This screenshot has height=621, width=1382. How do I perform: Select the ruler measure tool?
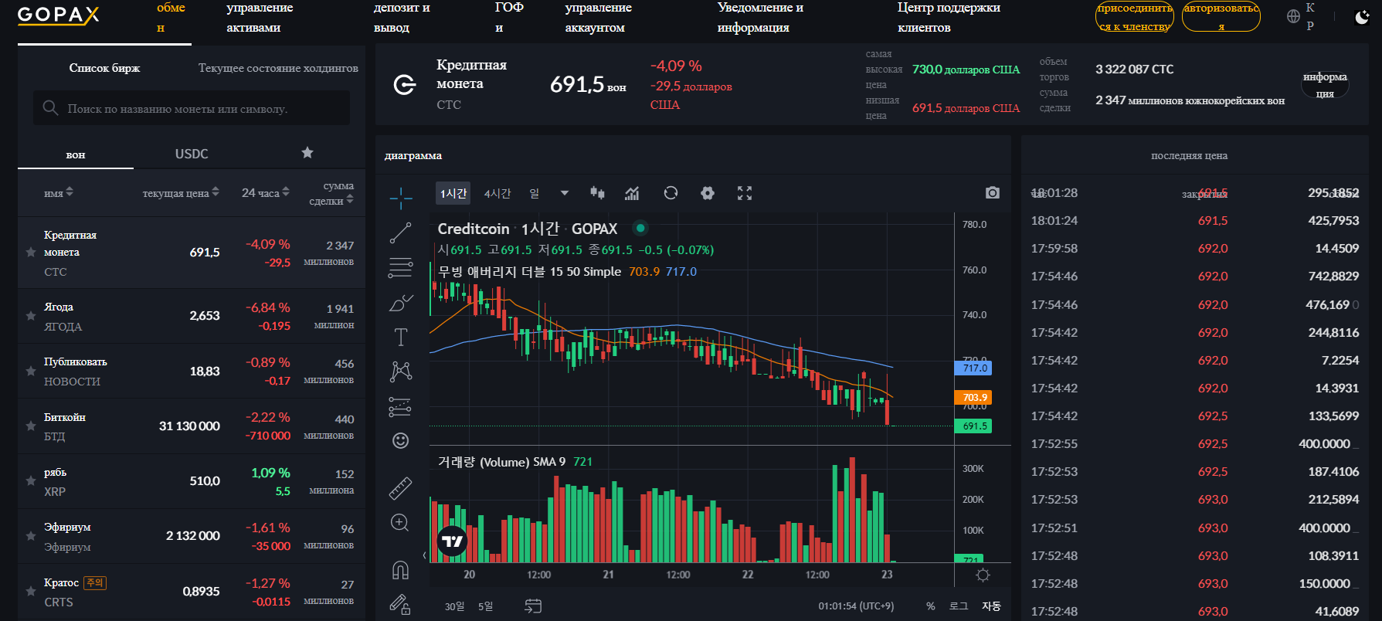tap(400, 488)
